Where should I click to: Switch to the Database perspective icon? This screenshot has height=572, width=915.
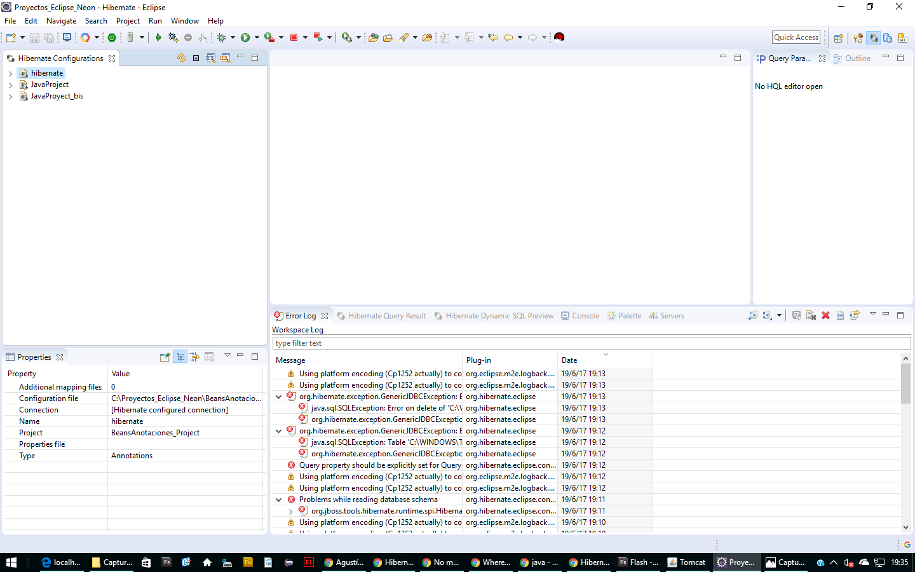pos(888,37)
